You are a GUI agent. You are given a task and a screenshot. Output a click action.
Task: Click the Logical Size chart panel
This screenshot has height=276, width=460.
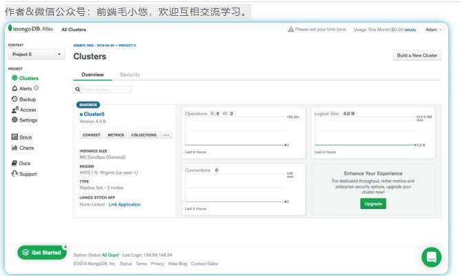pyautogui.click(x=373, y=133)
